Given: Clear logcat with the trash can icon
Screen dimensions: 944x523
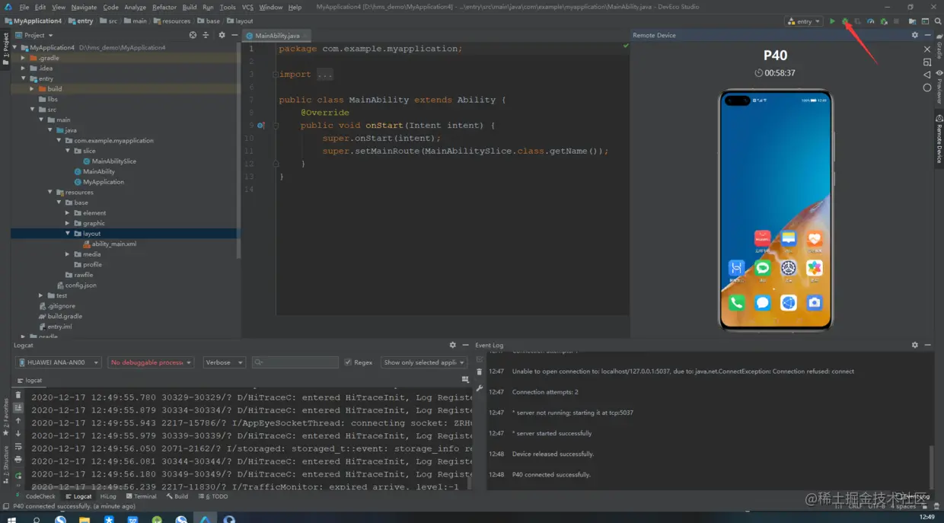Looking at the screenshot, I should pos(18,395).
